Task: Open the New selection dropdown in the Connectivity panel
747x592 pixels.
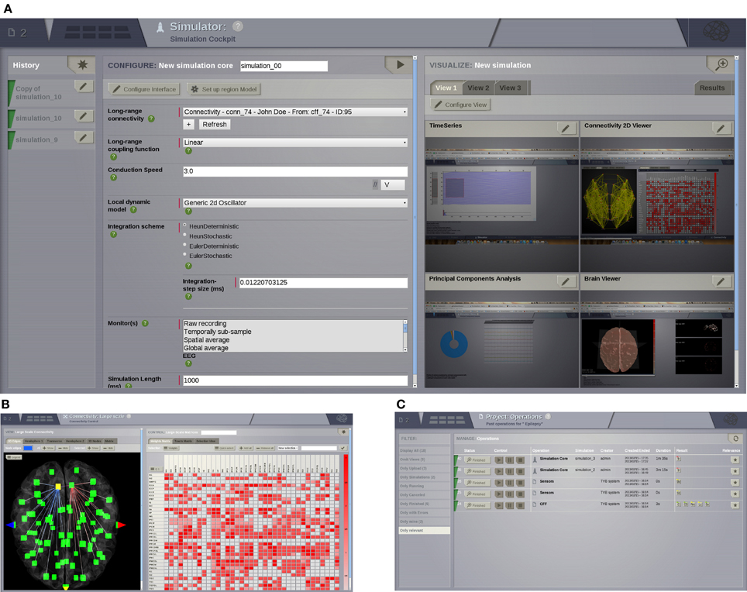Action: 287,448
